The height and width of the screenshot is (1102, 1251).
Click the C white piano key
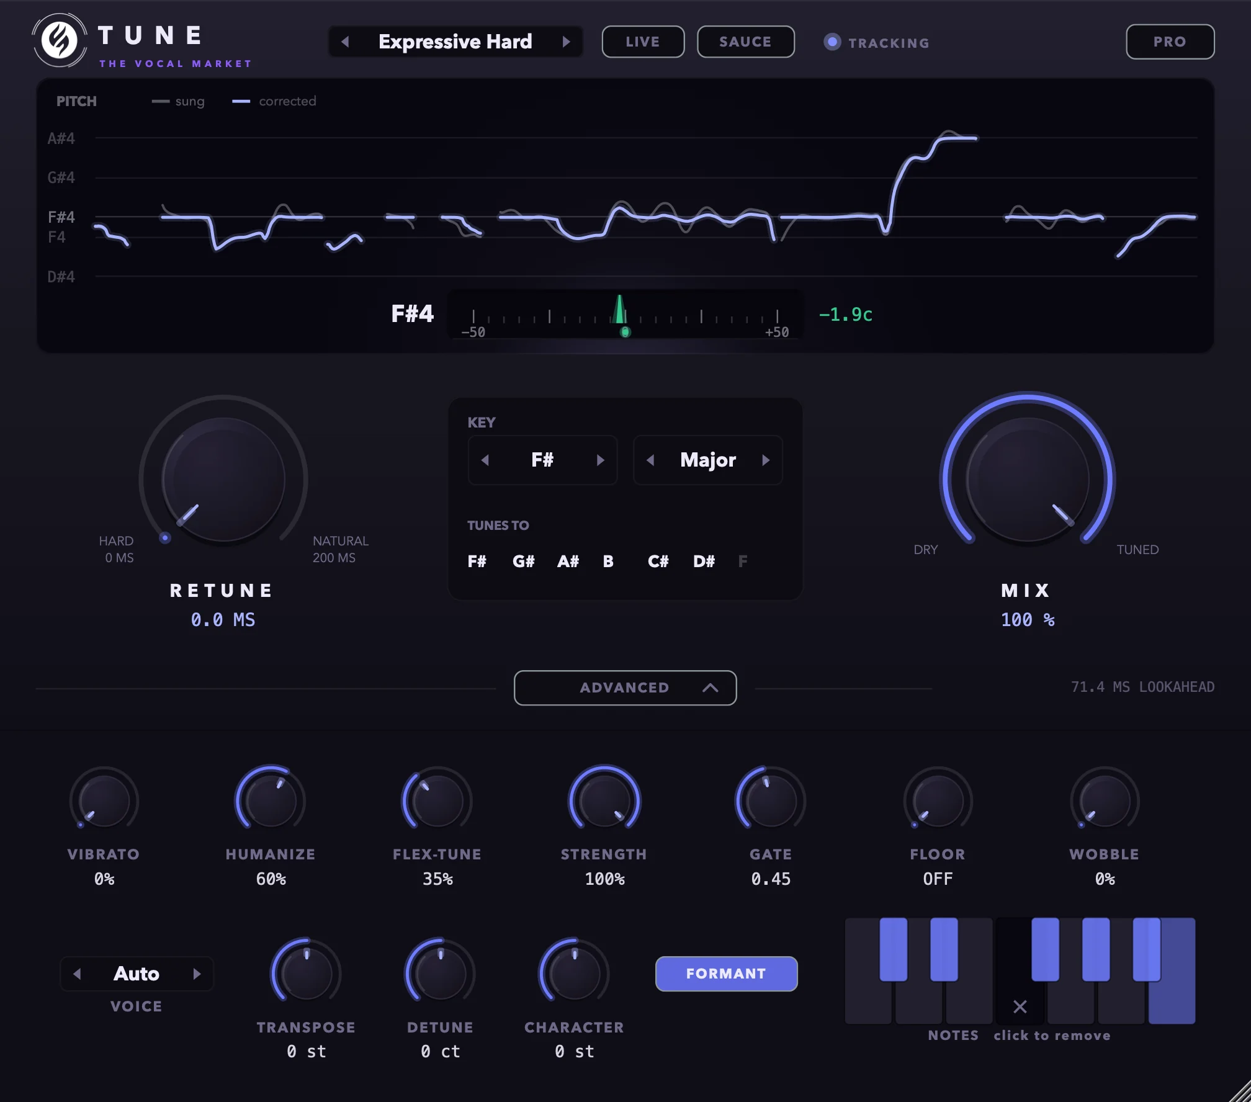click(868, 1002)
